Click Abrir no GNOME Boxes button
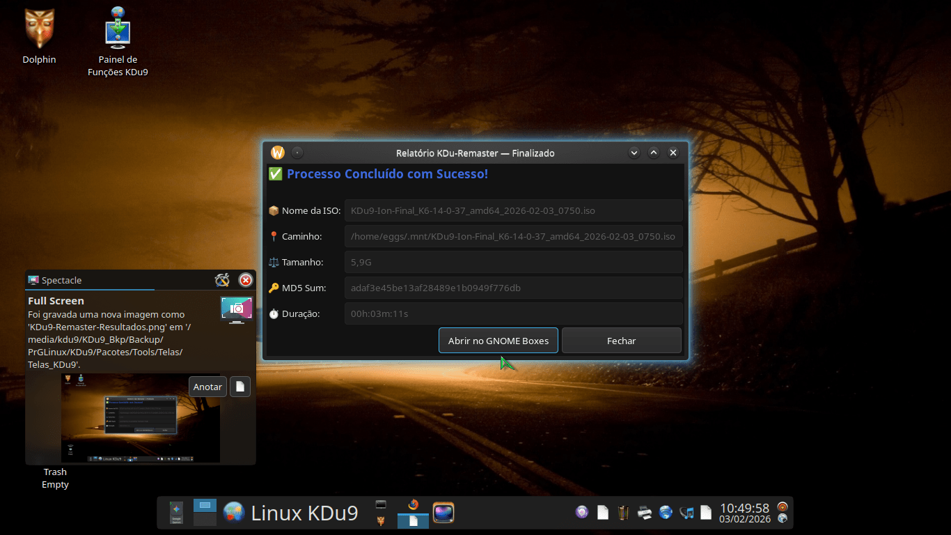This screenshot has width=951, height=535. [498, 341]
